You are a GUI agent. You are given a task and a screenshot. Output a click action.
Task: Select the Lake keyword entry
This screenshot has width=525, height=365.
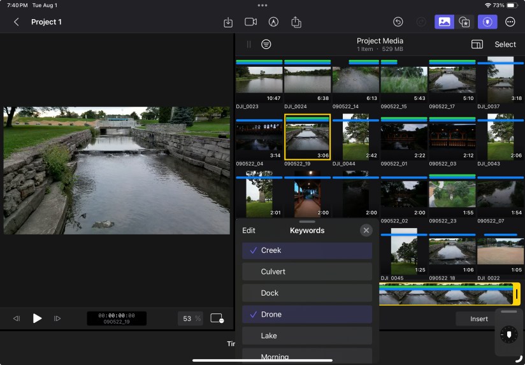307,336
